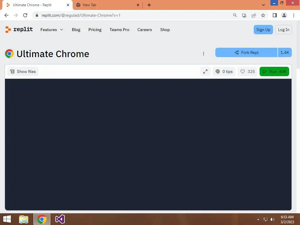
Task: Open the Chrome profile avatar
Action: [284, 15]
